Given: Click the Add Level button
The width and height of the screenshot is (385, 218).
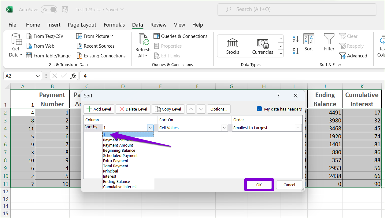Looking at the screenshot, I should tap(99, 109).
